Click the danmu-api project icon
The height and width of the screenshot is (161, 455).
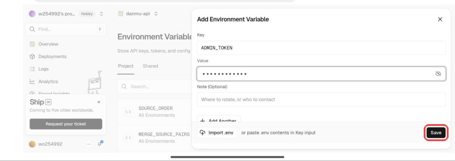[121, 14]
